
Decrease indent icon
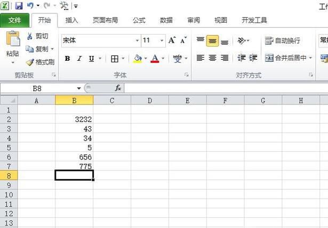point(242,58)
